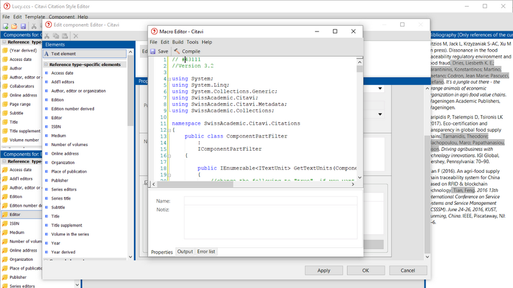Open the Help menu in Macro Editor
This screenshot has width=513, height=288.
coord(207,42)
